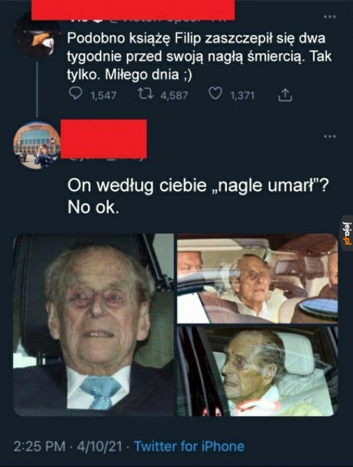Open the bottom-right side profile photo

point(257,371)
